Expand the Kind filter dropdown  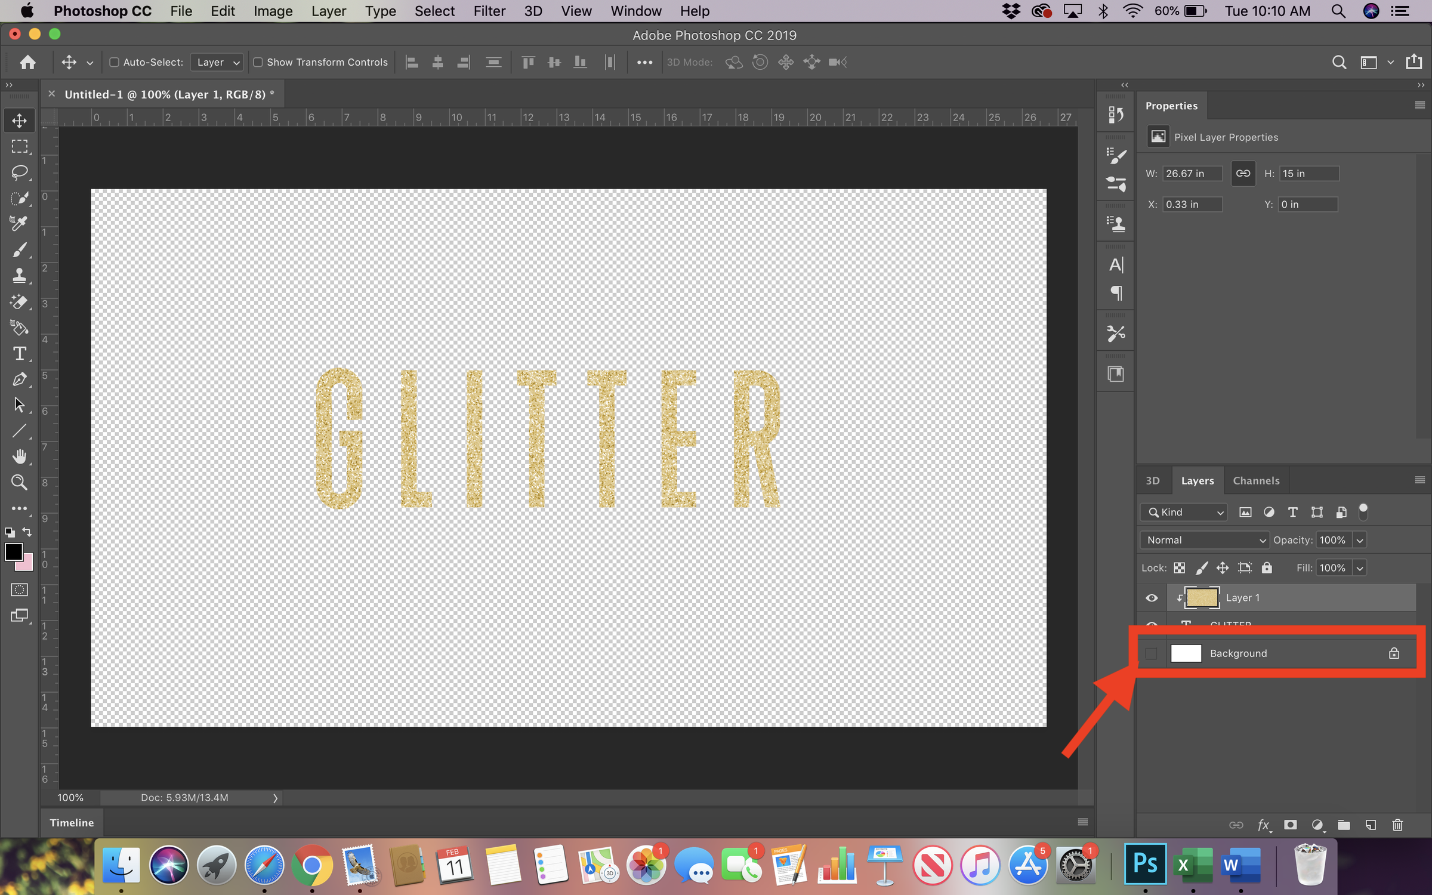1183,512
